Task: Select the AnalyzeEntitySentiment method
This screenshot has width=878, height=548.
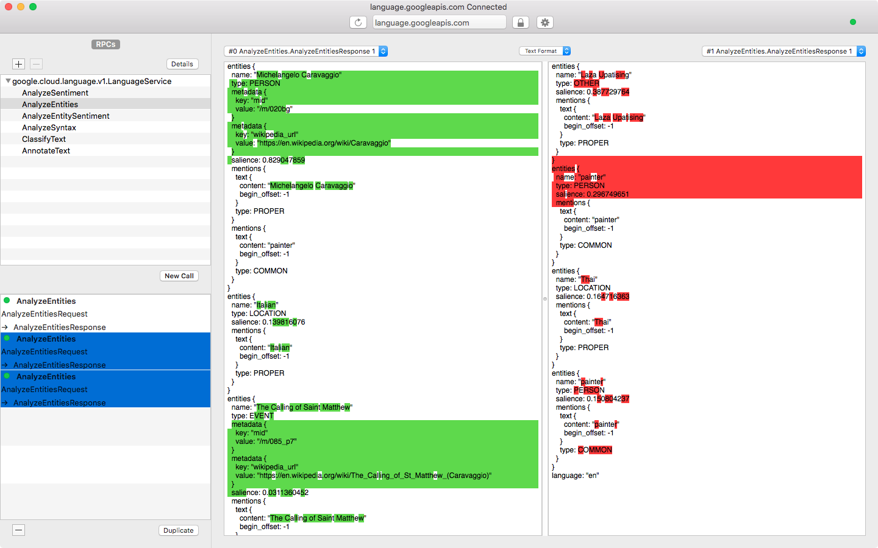Action: tap(66, 116)
